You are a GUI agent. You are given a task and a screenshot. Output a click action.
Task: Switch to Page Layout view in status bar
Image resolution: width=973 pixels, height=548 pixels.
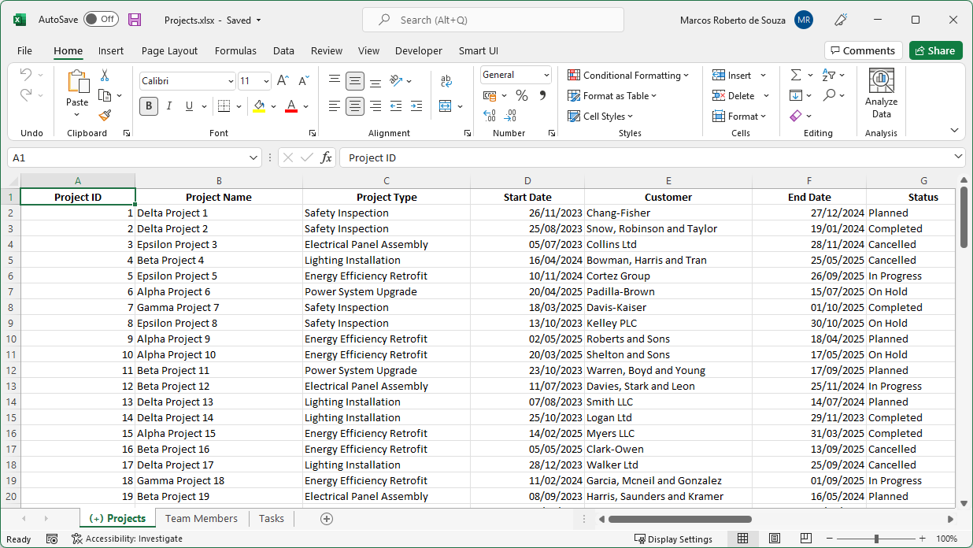775,539
